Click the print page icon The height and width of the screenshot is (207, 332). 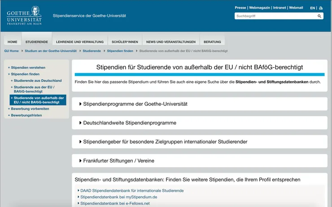pyautogui.click(x=321, y=8)
